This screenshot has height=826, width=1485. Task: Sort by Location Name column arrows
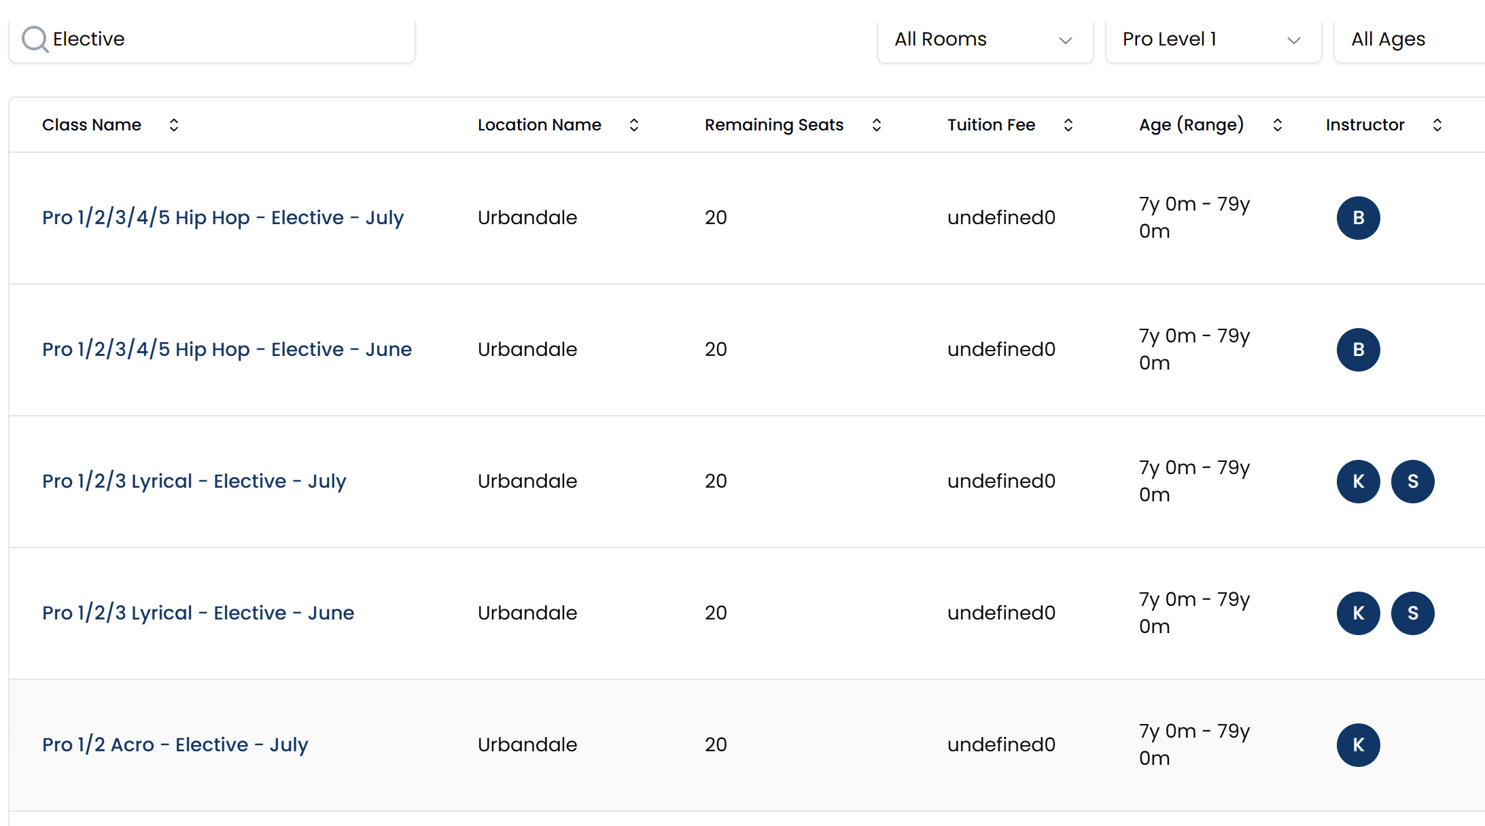coord(633,125)
